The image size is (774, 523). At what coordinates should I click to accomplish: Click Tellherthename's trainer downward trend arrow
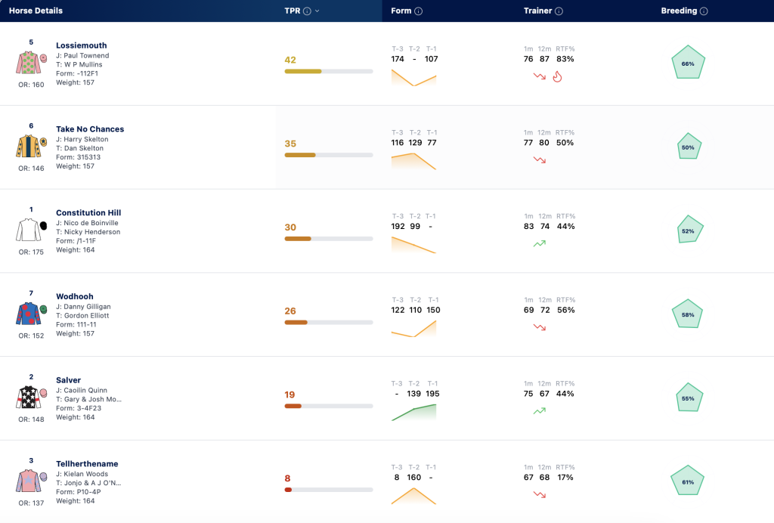coord(540,494)
